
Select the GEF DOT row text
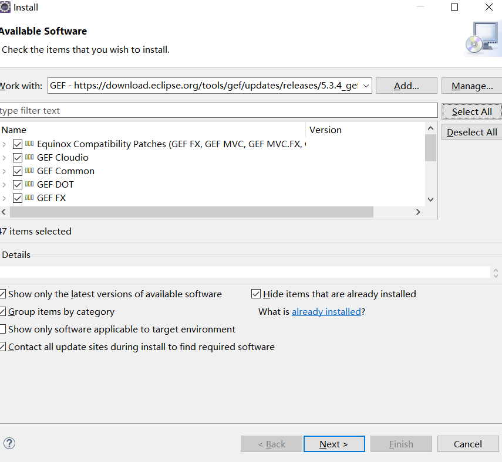tap(55, 185)
